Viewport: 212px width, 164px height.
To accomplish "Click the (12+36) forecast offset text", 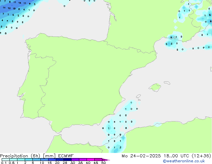I will 201,156.
